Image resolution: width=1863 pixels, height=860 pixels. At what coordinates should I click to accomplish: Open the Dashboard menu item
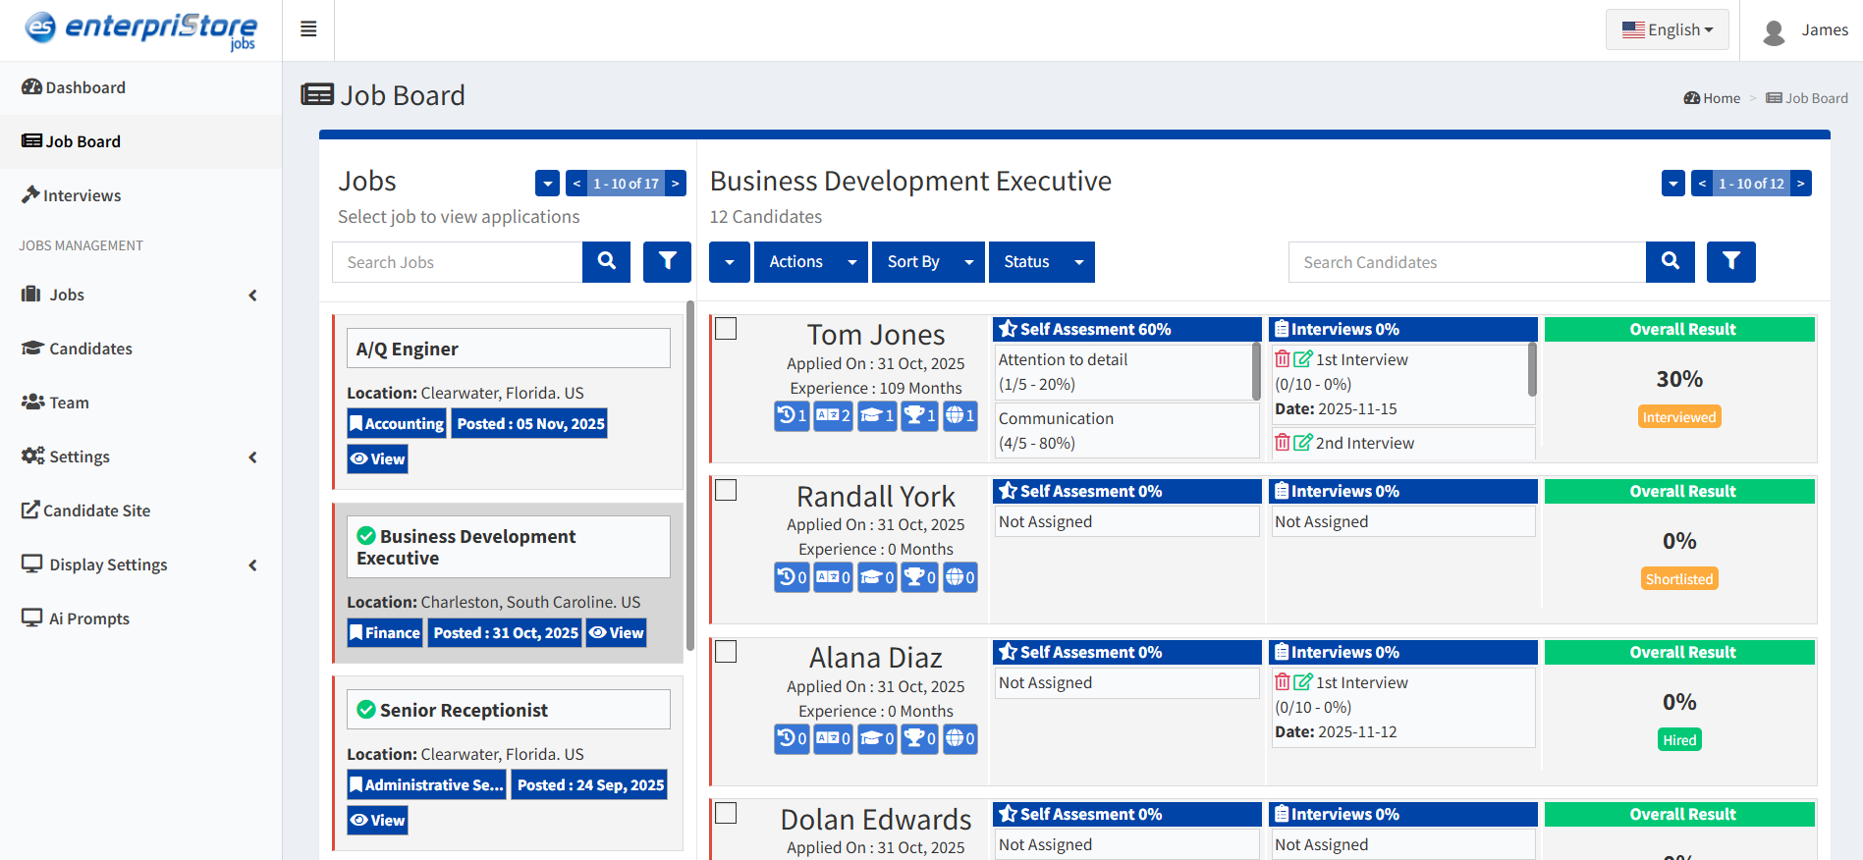click(x=140, y=87)
